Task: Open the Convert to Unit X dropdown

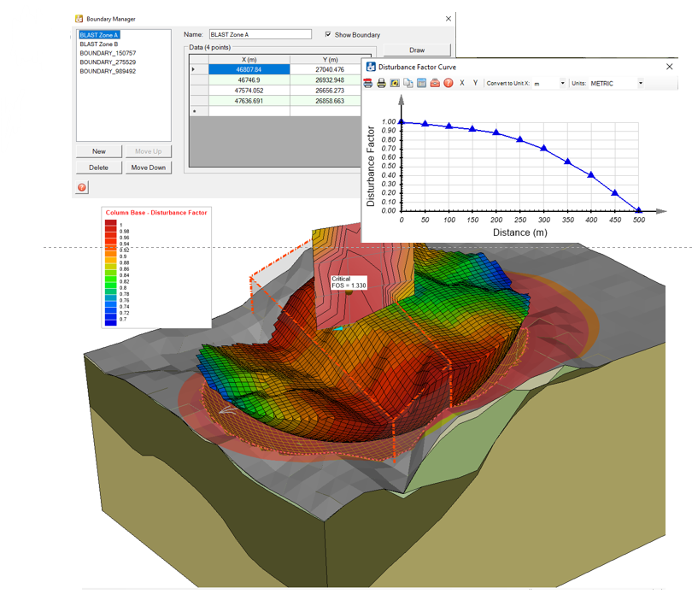Action: [x=562, y=83]
